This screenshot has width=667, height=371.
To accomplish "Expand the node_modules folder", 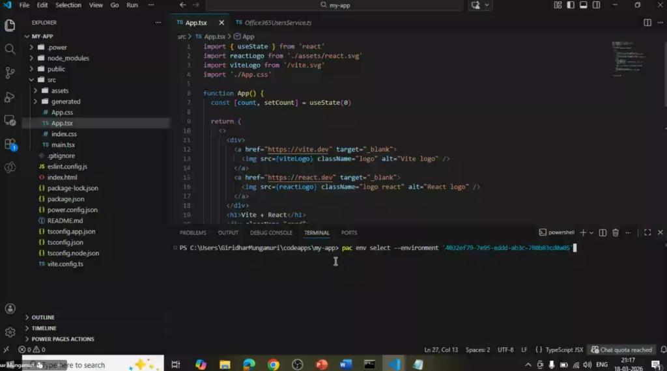I will pos(68,58).
